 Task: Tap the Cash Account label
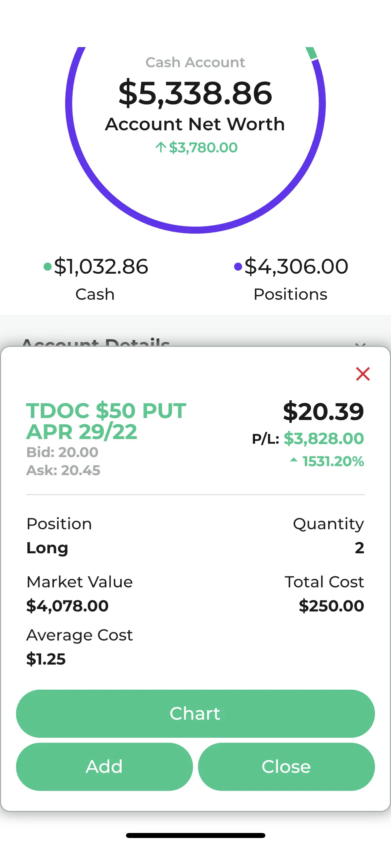coord(195,62)
